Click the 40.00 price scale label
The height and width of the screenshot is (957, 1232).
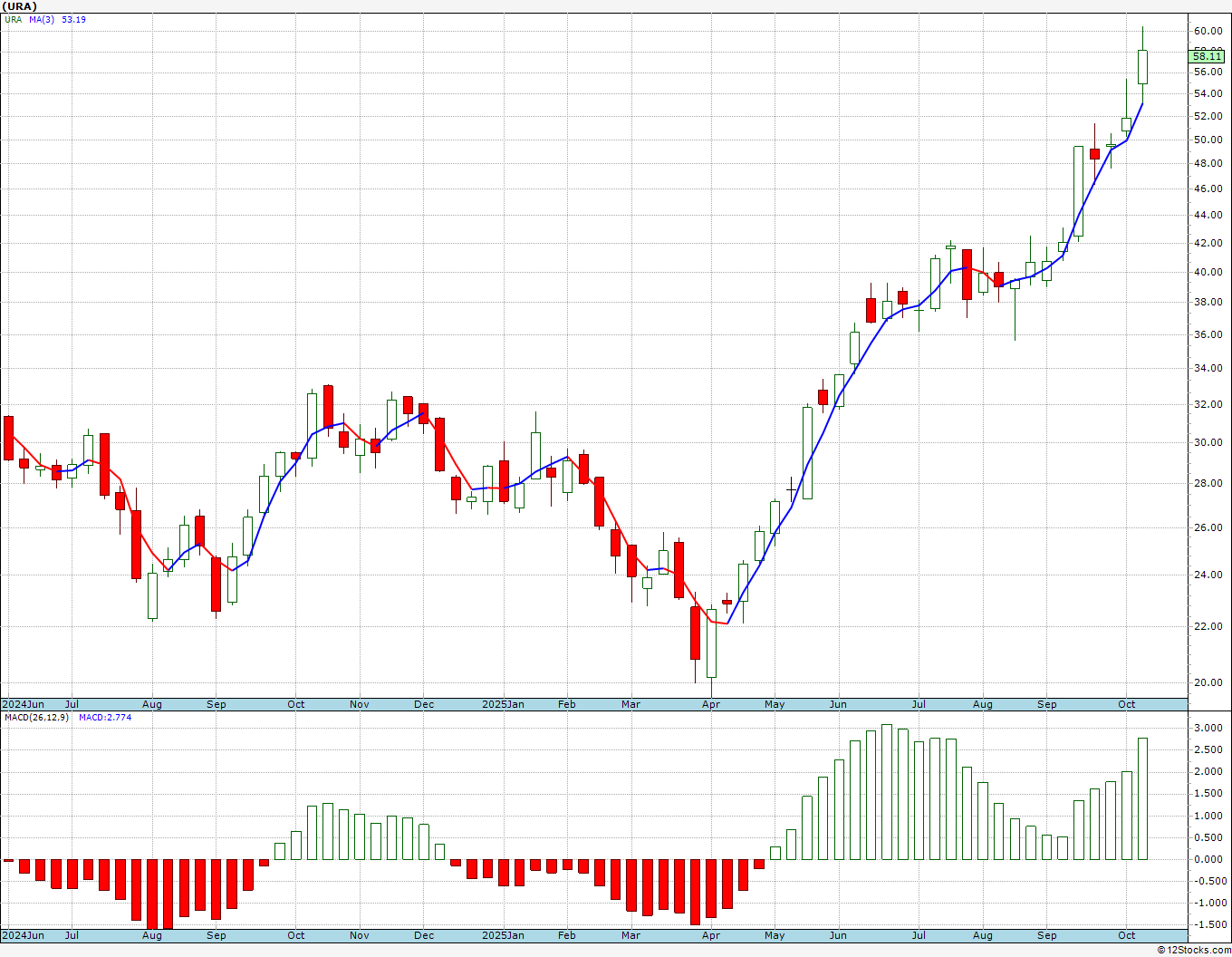[1208, 272]
